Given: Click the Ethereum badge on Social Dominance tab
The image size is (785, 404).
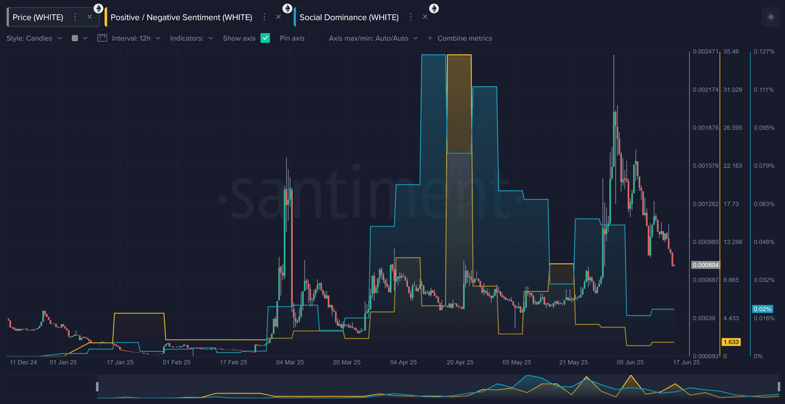Looking at the screenshot, I should tap(433, 9).
